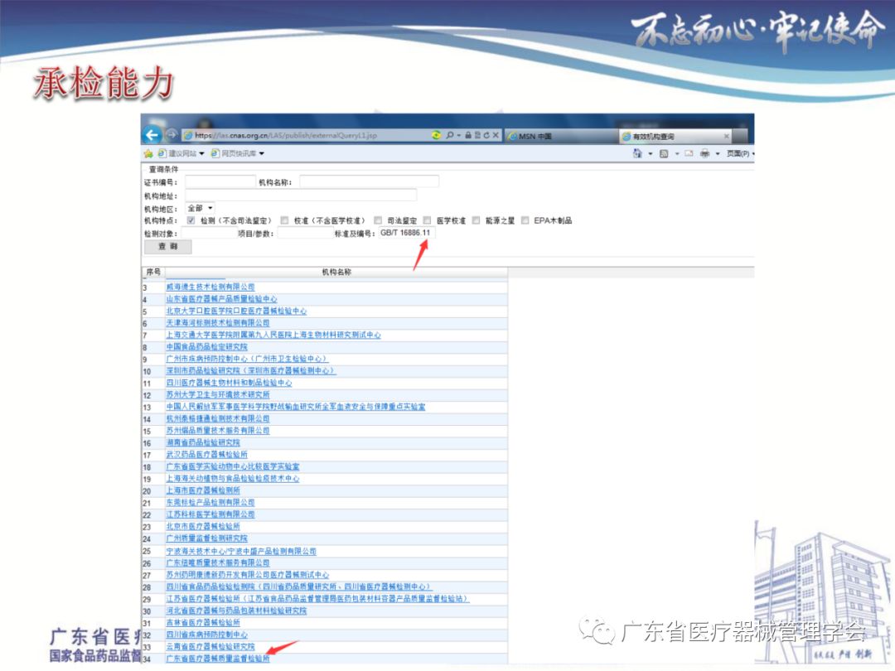The width and height of the screenshot is (895, 671).
Task: Open the 广东省医疗器械质量监督检验所 link
Action: pos(218,658)
